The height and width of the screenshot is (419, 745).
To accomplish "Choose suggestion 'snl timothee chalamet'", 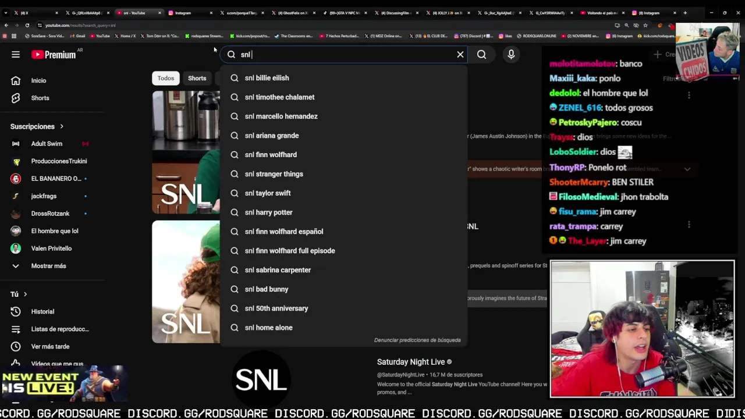I will (x=343, y=97).
